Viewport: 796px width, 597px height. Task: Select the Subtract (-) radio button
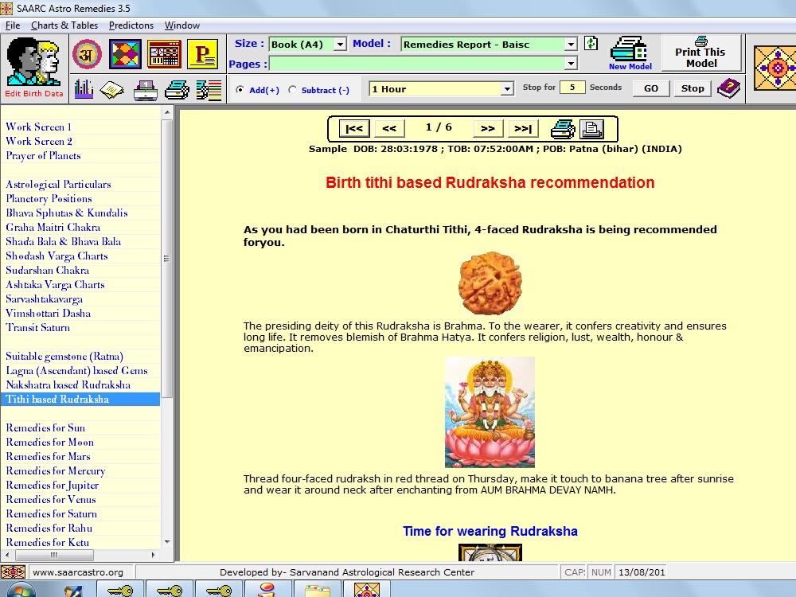coord(292,90)
